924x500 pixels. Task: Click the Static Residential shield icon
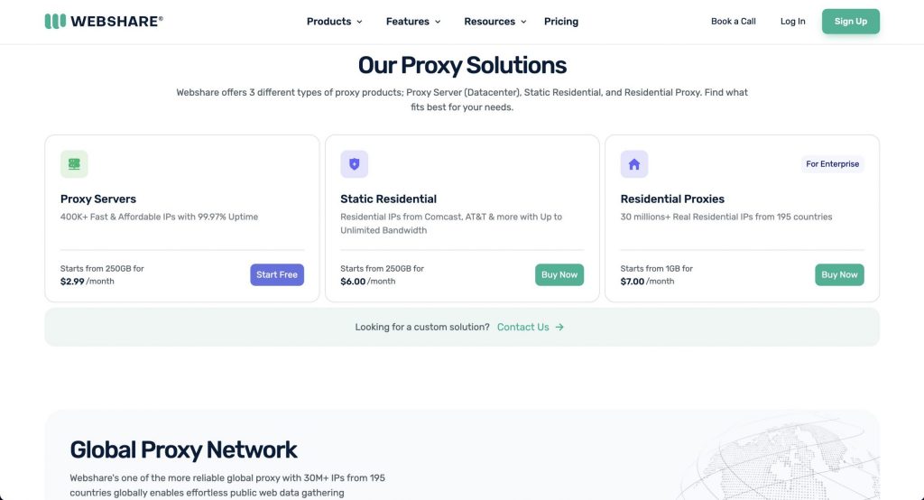click(x=354, y=164)
